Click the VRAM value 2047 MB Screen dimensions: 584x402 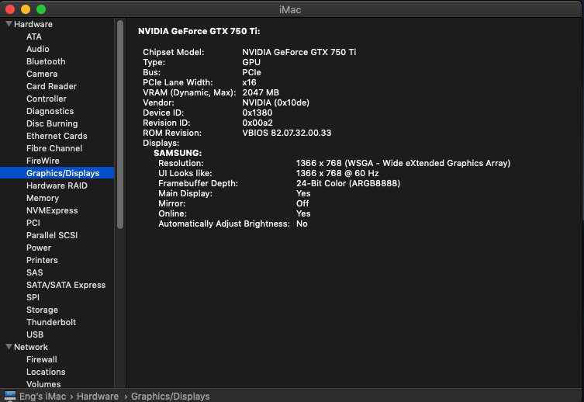(261, 92)
